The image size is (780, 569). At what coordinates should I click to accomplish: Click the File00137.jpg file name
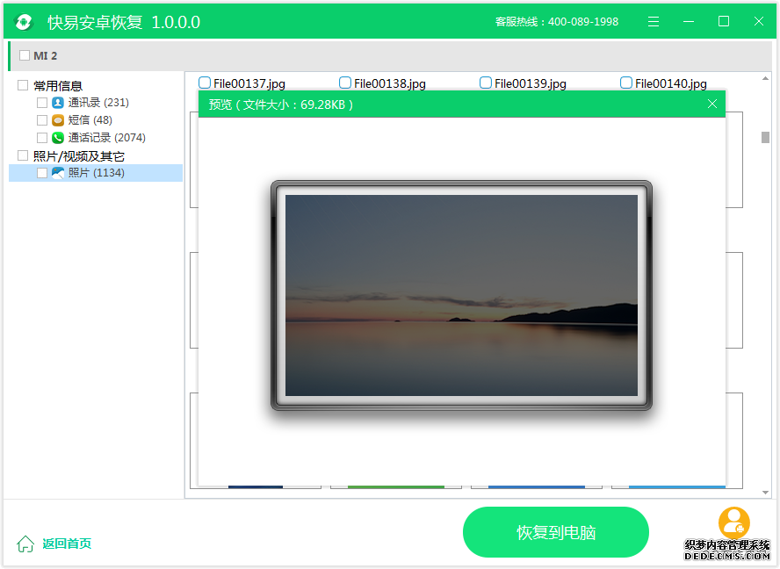(x=249, y=83)
